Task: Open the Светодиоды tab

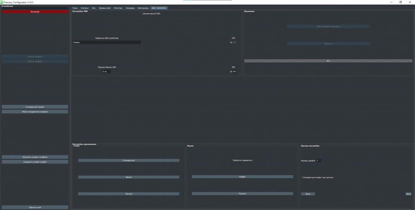Action: [x=143, y=8]
